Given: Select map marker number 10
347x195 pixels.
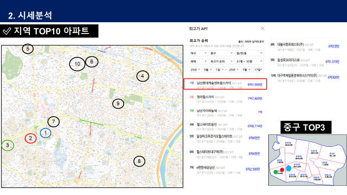Looking at the screenshot, I should pyautogui.click(x=77, y=64).
